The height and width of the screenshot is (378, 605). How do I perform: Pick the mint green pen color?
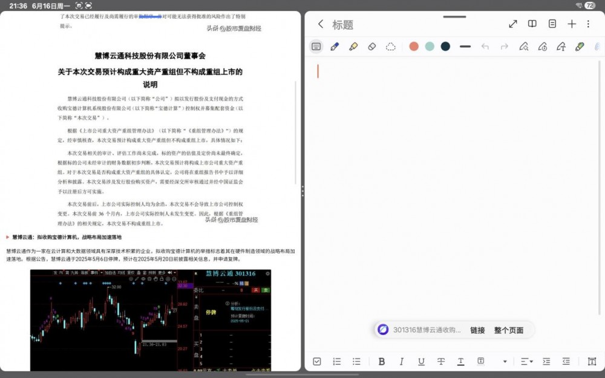[x=430, y=47]
